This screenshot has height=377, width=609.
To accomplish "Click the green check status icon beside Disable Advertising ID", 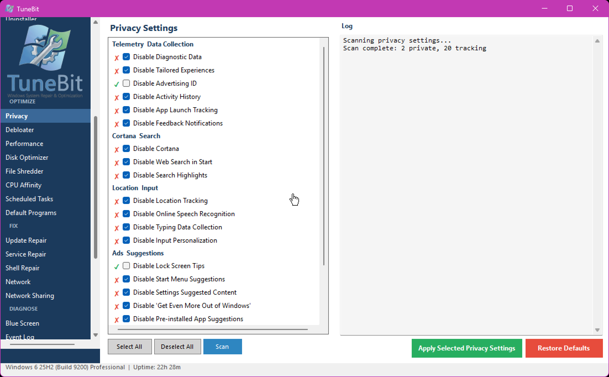I will click(117, 84).
